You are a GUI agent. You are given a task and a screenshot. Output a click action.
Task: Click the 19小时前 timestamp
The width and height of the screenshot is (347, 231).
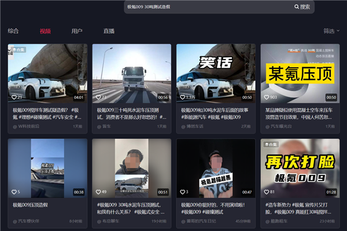tap(159, 221)
